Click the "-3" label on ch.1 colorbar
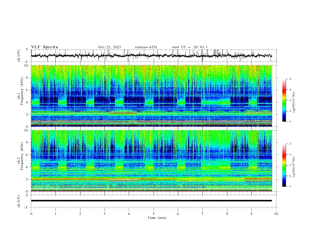 click(290, 79)
